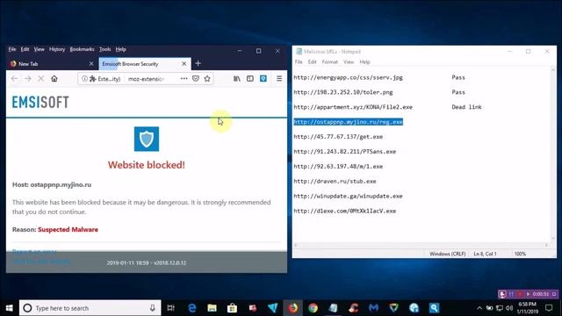
Task: Click the winupdate.ga URL line
Action: 348,197
